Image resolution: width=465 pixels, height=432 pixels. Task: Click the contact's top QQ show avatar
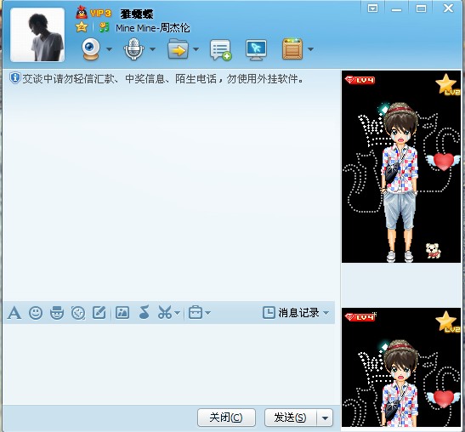coord(401,167)
